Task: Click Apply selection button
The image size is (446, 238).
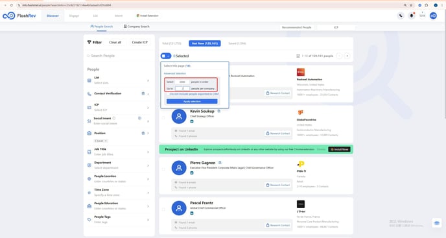Action: (x=192, y=101)
